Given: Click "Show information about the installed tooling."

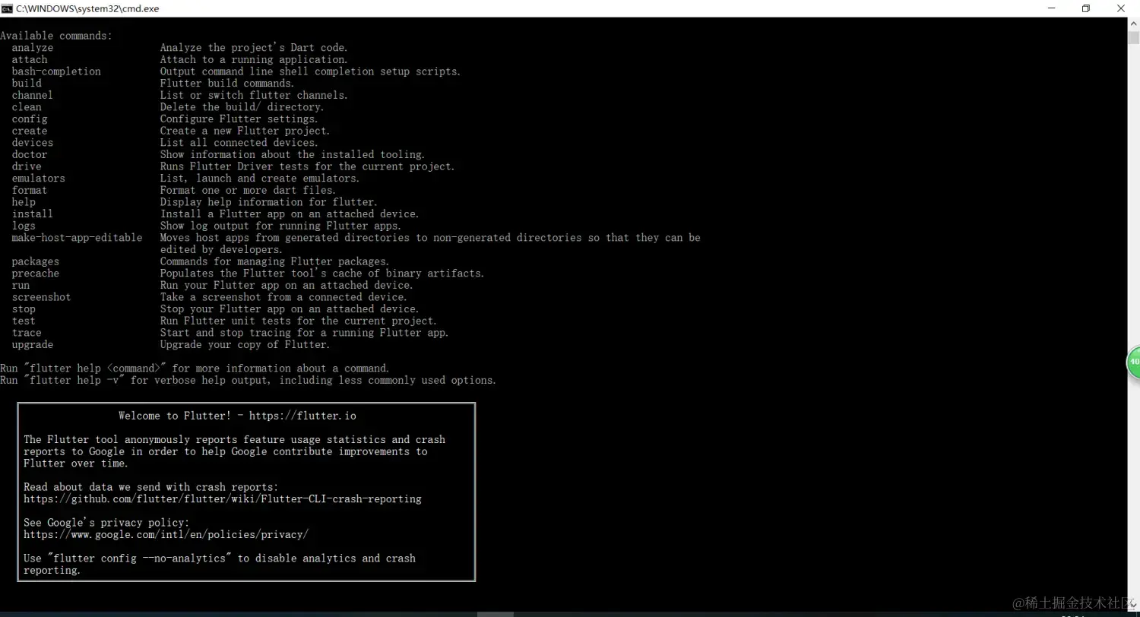Looking at the screenshot, I should 293,155.
